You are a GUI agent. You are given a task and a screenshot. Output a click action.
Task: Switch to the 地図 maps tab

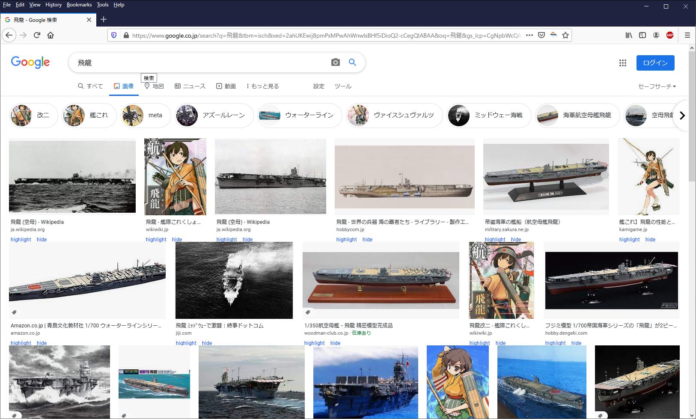154,86
